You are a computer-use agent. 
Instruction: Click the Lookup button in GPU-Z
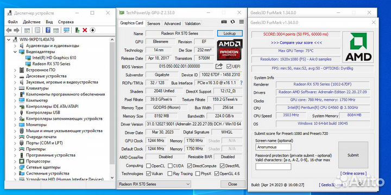(x=230, y=34)
